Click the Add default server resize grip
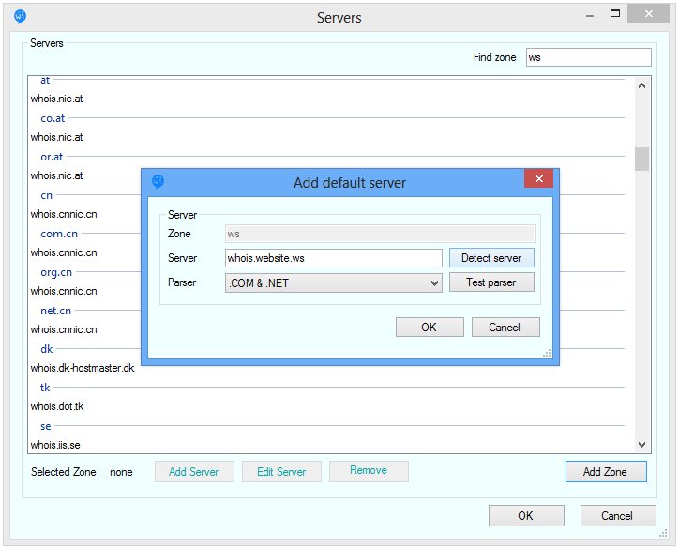The height and width of the screenshot is (549, 679). pos(547,353)
